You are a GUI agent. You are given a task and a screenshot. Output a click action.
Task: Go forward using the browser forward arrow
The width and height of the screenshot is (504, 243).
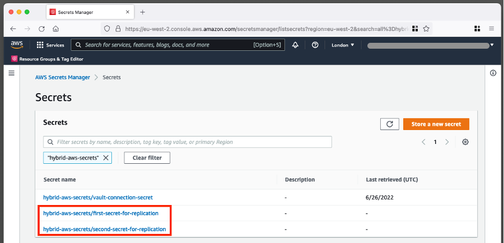tap(27, 29)
